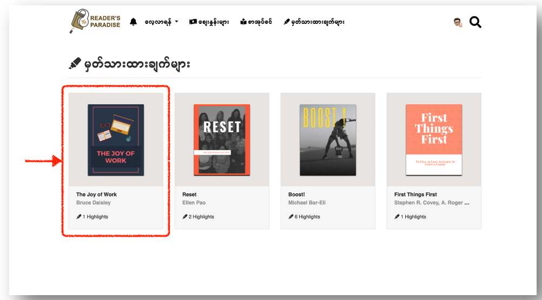Click the highlighter icon under Reset
Screen dimensions: 542x300
(185, 217)
